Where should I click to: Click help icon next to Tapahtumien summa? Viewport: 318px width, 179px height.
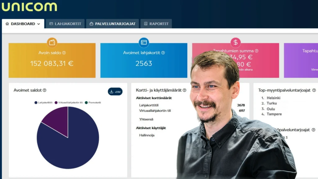pyautogui.click(x=256, y=51)
